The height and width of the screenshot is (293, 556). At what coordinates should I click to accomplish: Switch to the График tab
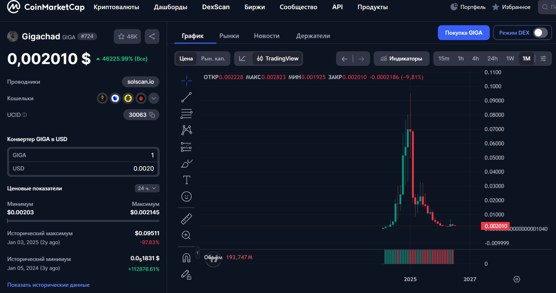click(192, 36)
